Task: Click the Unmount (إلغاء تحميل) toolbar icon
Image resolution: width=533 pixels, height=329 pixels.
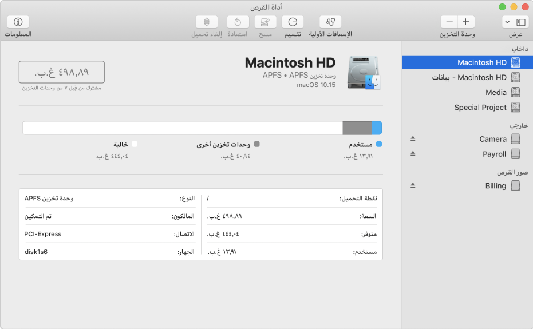Action: [207, 22]
